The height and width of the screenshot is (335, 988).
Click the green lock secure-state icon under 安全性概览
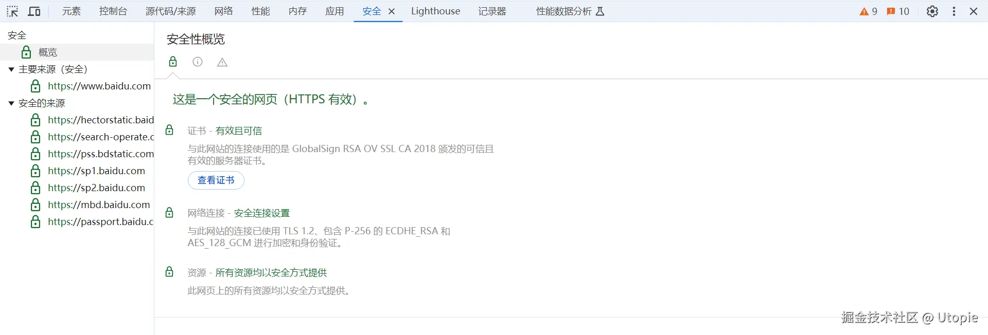click(x=173, y=62)
